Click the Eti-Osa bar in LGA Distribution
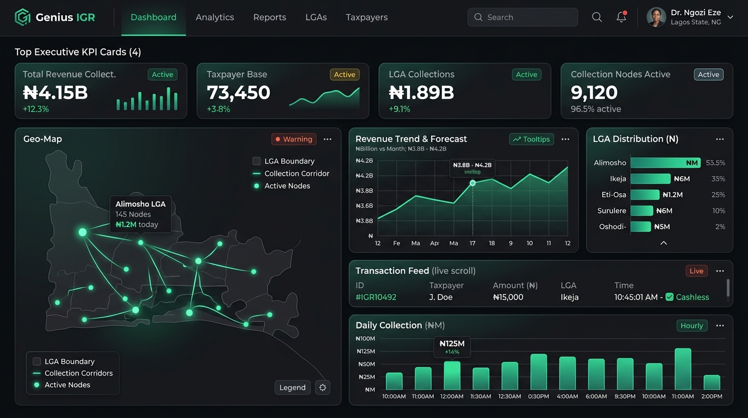This screenshot has width=748, height=418. [645, 194]
